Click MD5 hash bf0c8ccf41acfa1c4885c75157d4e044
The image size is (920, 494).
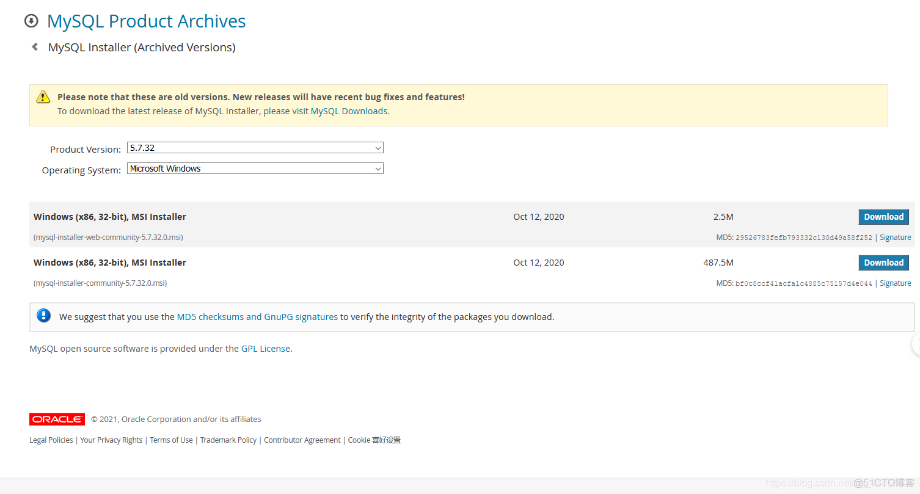tap(804, 284)
